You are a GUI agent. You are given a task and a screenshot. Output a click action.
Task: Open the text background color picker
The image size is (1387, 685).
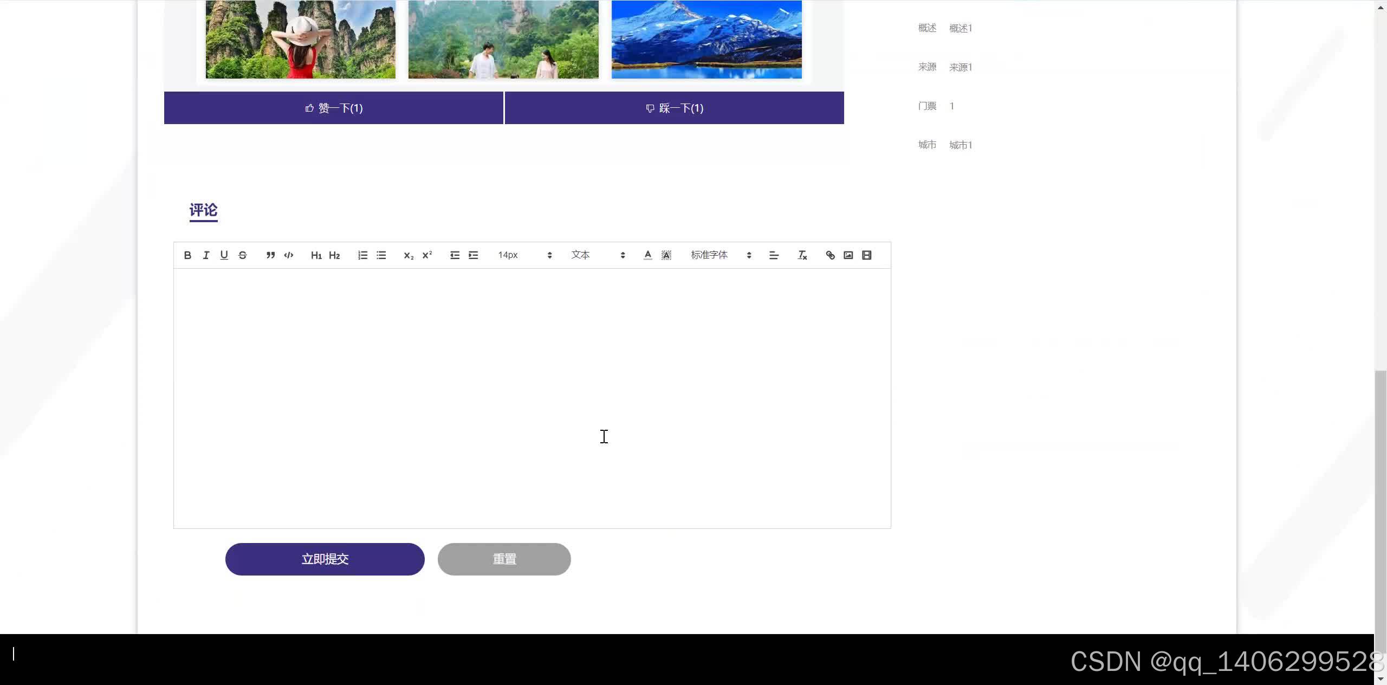point(666,255)
